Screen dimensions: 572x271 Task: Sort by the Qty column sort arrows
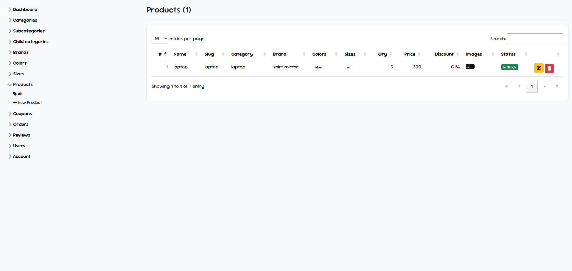click(x=391, y=54)
